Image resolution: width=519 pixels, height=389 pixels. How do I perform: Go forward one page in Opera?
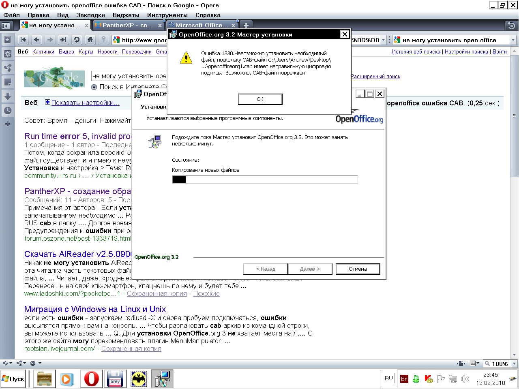click(x=50, y=40)
